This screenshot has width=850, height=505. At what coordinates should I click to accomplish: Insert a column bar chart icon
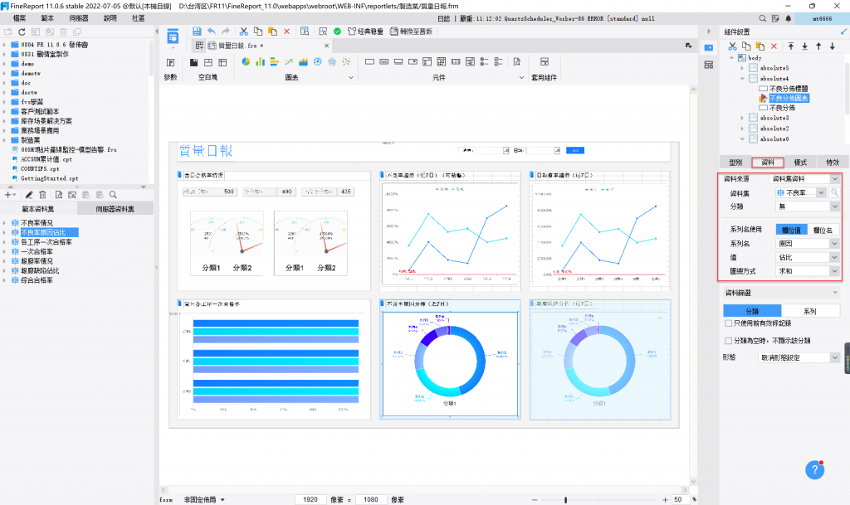tap(260, 61)
